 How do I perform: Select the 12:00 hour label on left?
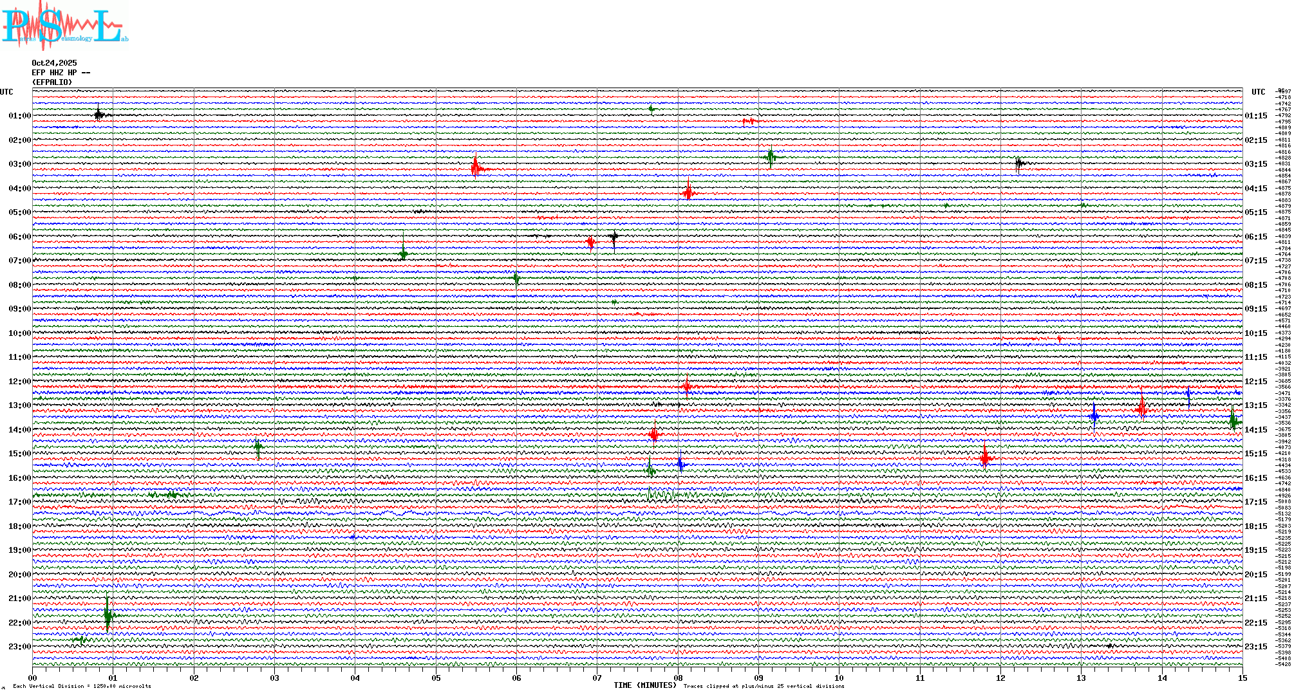pyautogui.click(x=19, y=382)
